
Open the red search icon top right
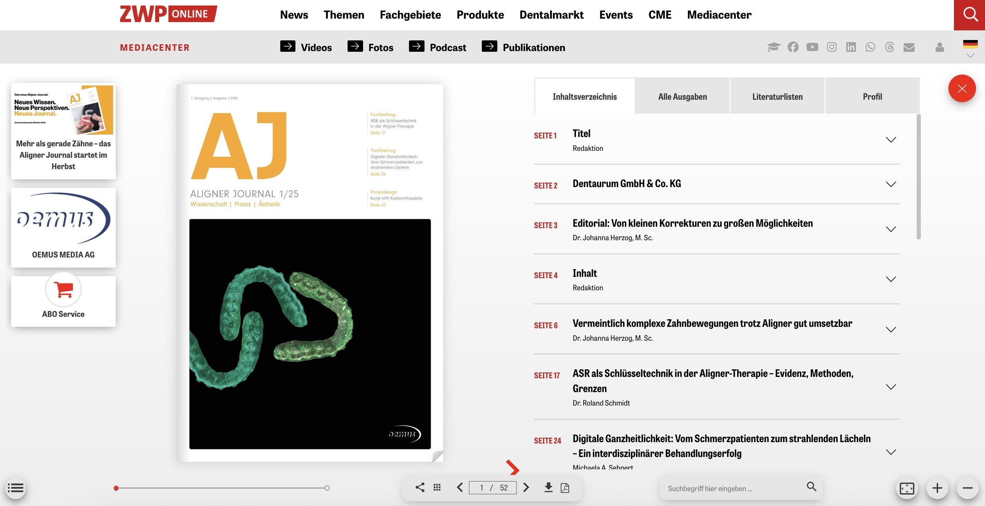[x=970, y=14]
